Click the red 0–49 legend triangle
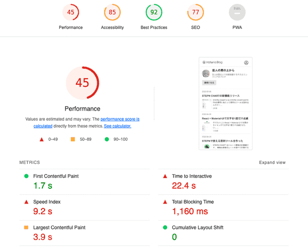The image size is (308, 248). (42, 139)
